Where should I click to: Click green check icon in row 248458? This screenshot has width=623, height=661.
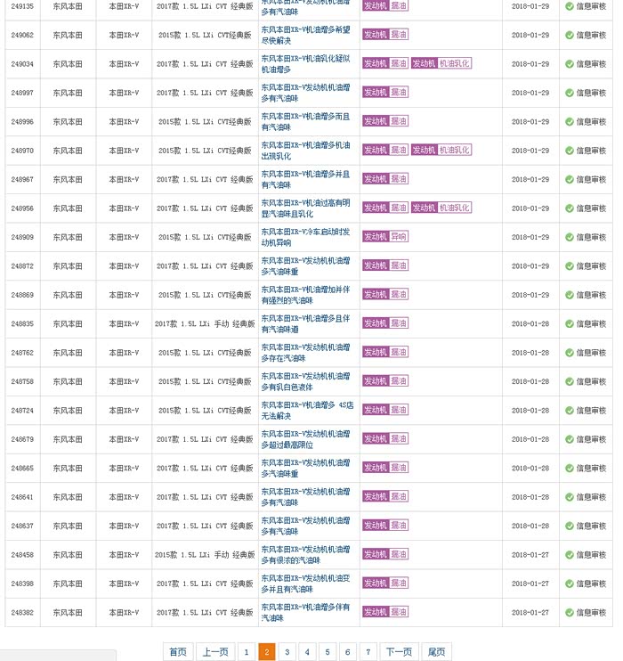[570, 555]
